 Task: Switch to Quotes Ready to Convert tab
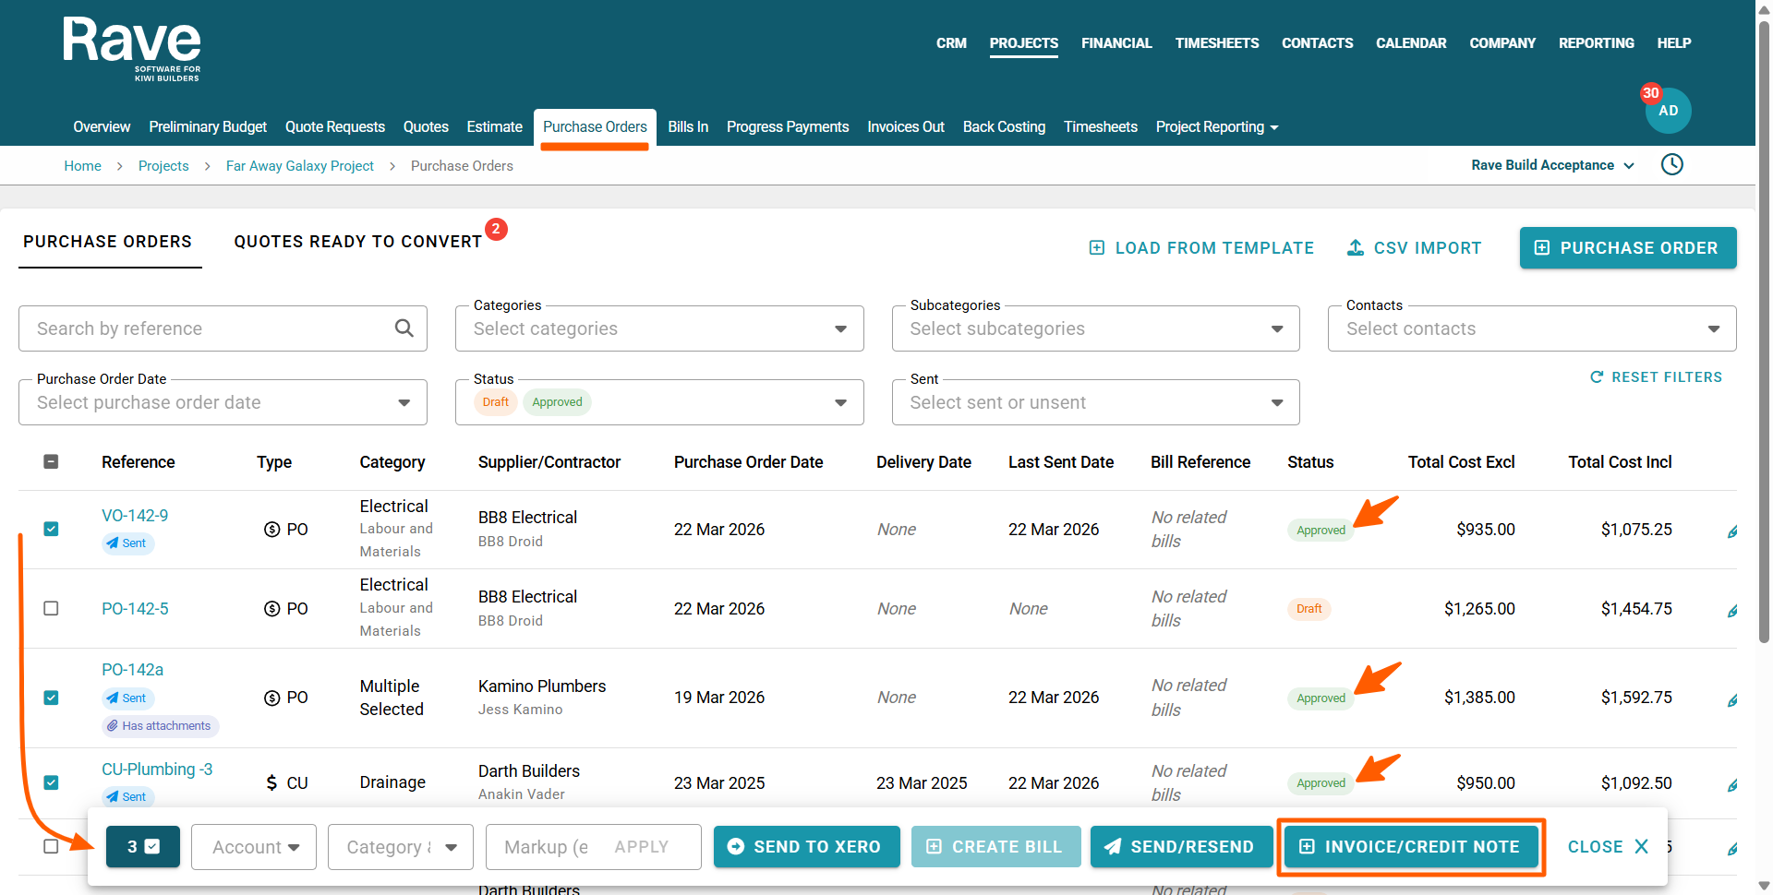pyautogui.click(x=357, y=242)
